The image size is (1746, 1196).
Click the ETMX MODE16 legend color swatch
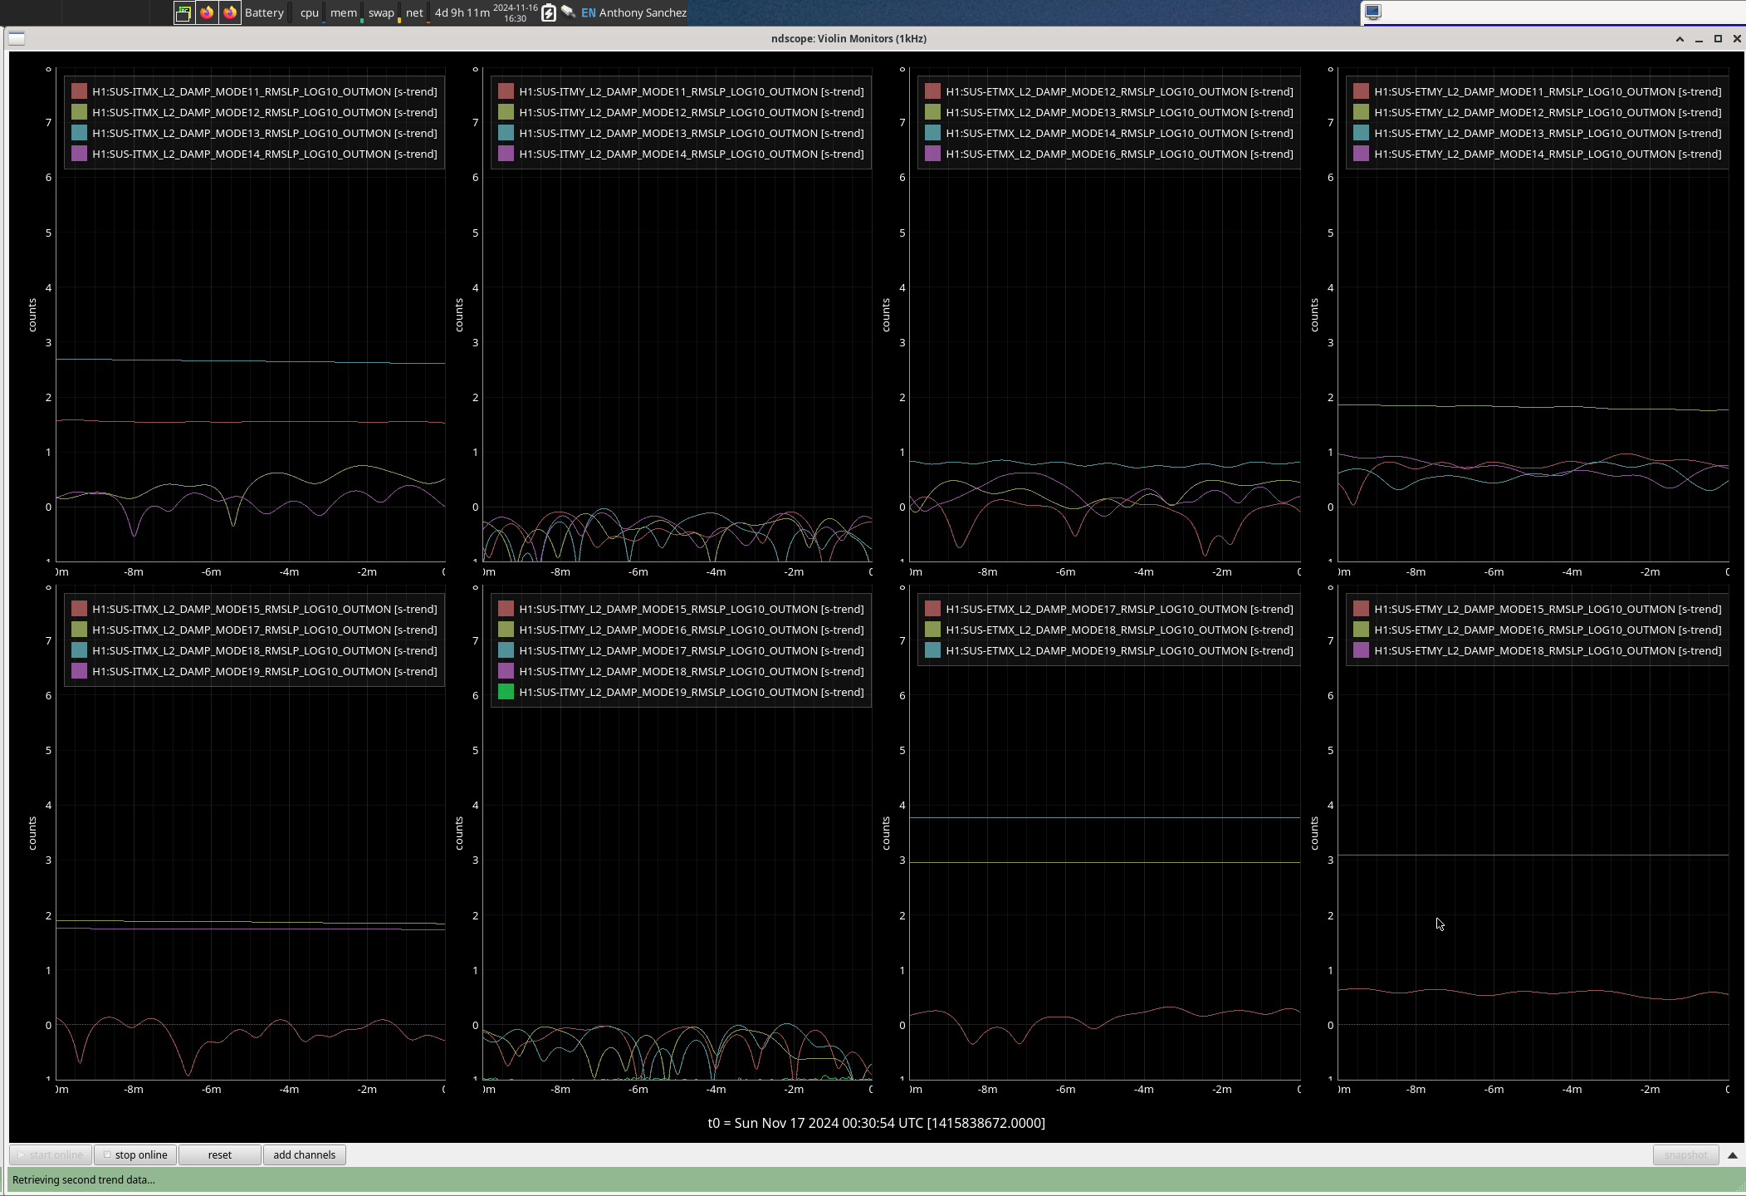[x=933, y=154]
